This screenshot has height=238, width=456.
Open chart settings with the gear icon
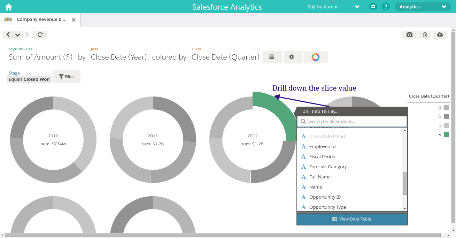(x=292, y=57)
